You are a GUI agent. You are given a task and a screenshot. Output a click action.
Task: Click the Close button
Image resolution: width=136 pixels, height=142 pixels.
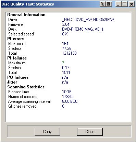click(x=90, y=132)
